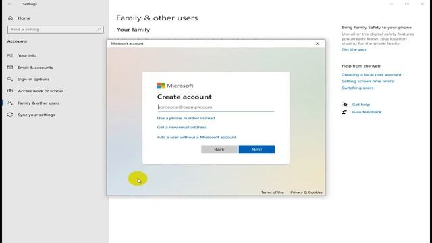
Task: Click the Family & other users heading
Action: click(x=157, y=18)
